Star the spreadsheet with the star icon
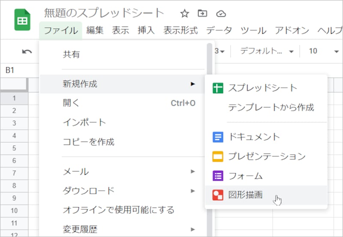The height and width of the screenshot is (237, 343). coord(185,14)
